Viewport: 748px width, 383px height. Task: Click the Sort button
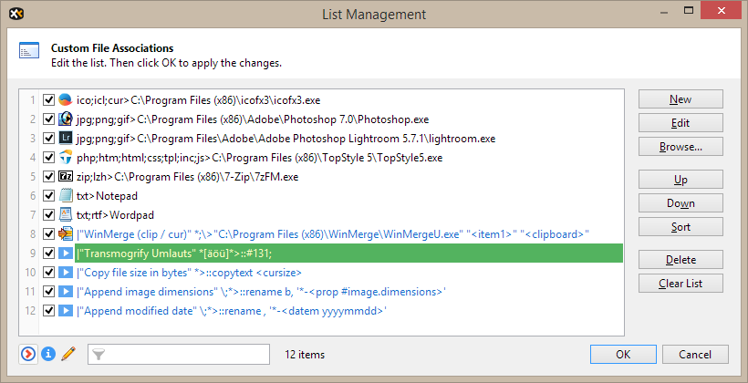680,227
